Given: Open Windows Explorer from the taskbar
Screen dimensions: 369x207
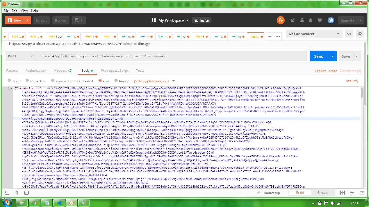Looking at the screenshot, I should 22,203.
